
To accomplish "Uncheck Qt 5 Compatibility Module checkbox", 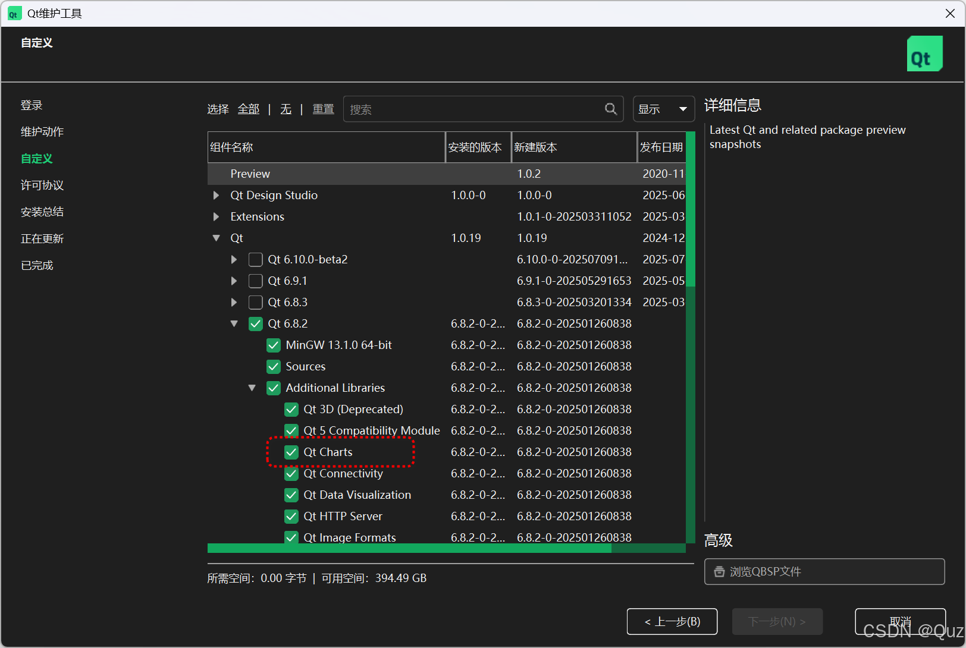I will coord(291,430).
